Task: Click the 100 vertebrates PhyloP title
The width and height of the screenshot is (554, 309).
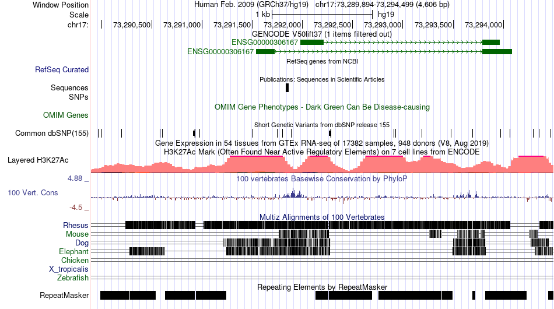Action: click(x=322, y=178)
